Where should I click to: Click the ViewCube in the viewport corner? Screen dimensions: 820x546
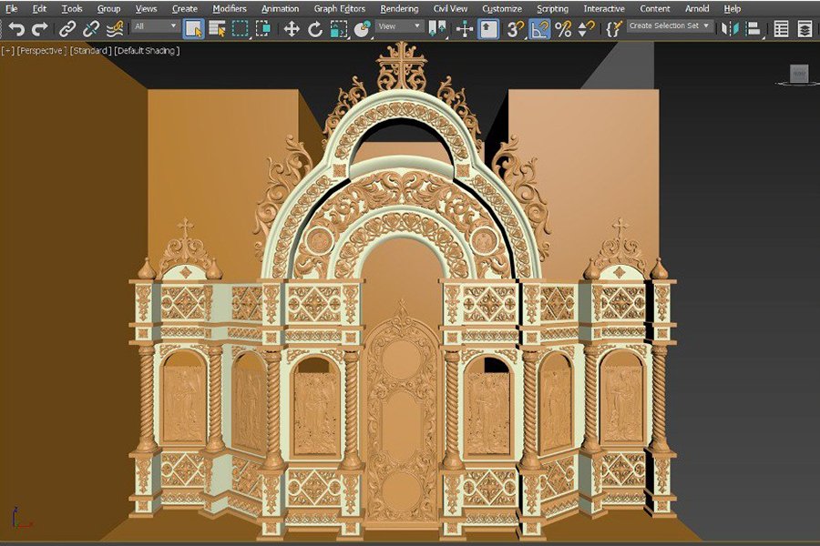(x=798, y=74)
